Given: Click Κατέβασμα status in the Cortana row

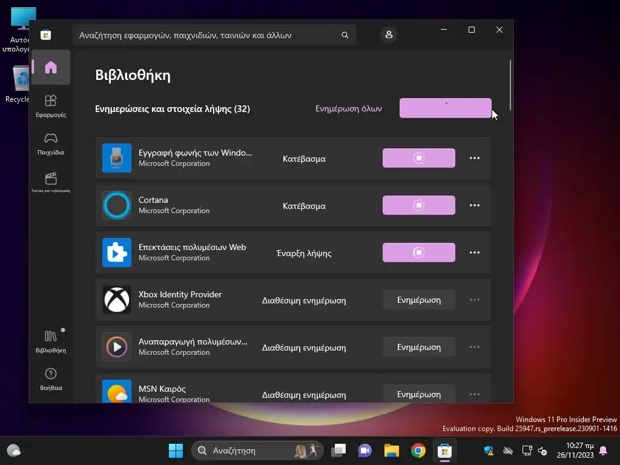Looking at the screenshot, I should pyautogui.click(x=304, y=206).
